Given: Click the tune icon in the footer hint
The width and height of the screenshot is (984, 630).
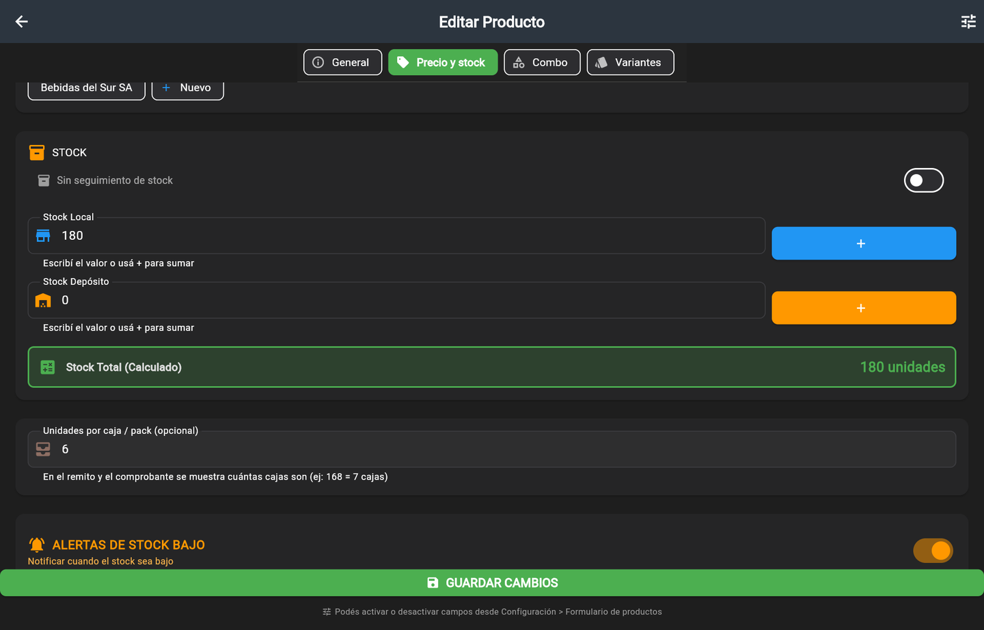Looking at the screenshot, I should tap(327, 612).
